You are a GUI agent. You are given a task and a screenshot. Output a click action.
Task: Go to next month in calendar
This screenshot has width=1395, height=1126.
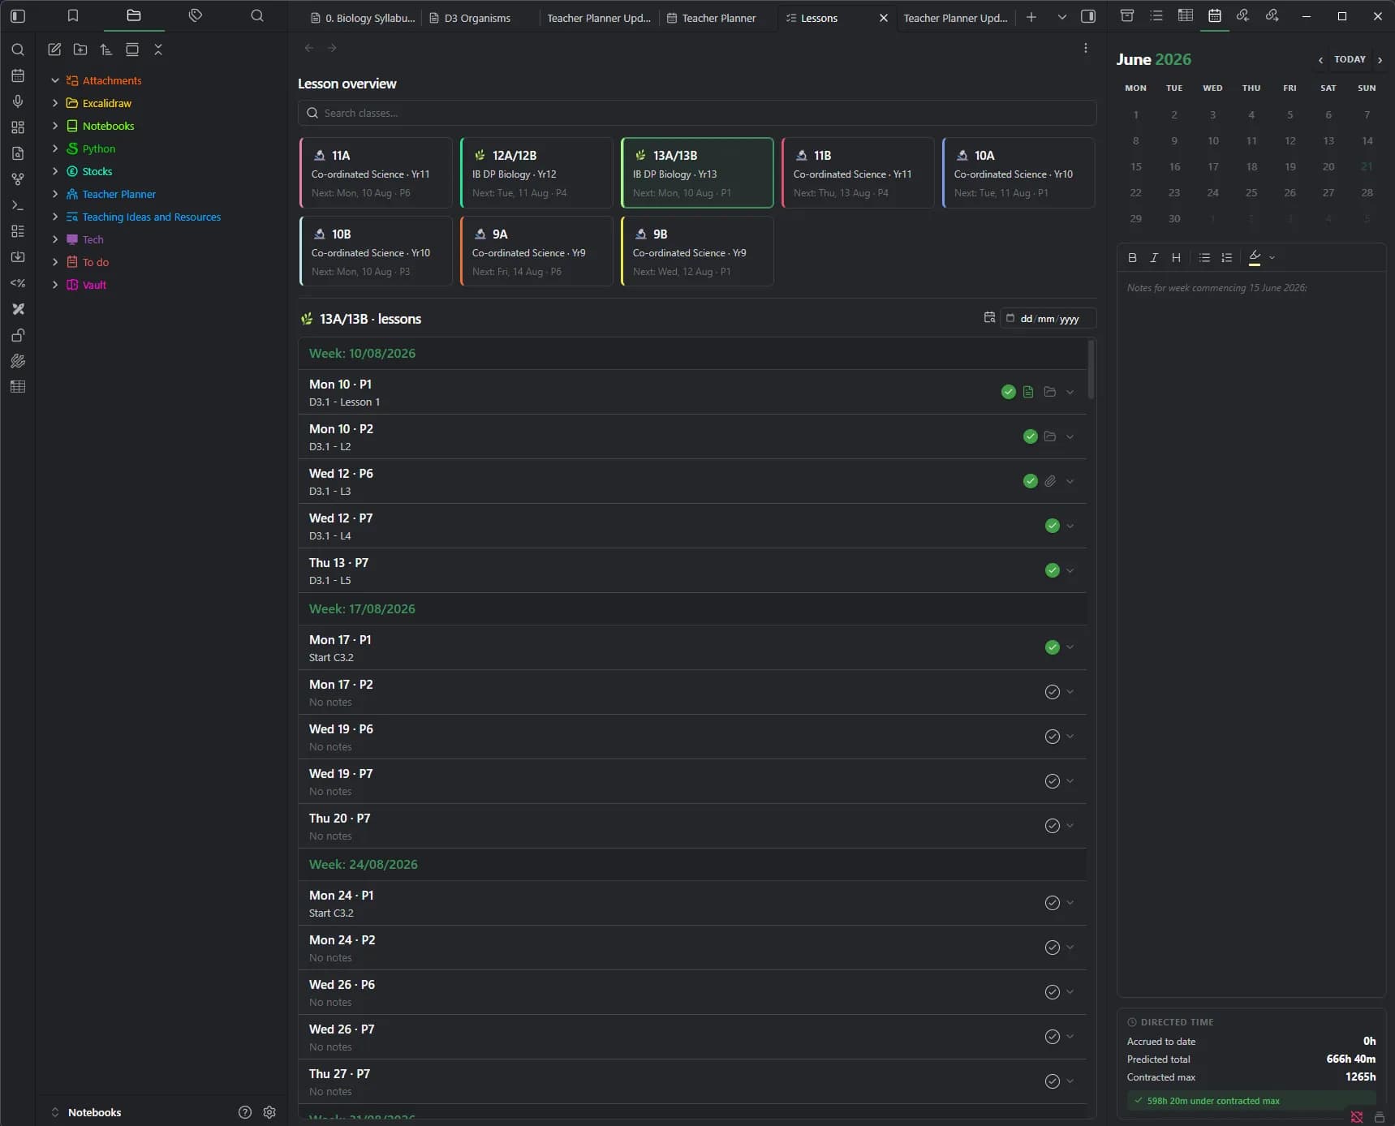1380,60
